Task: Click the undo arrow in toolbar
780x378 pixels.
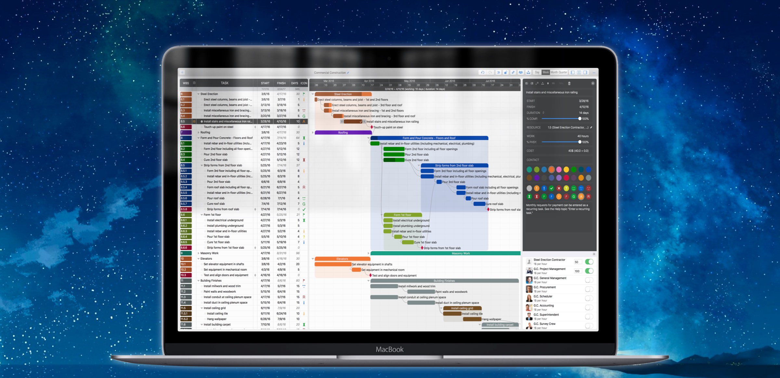Action: coord(482,72)
